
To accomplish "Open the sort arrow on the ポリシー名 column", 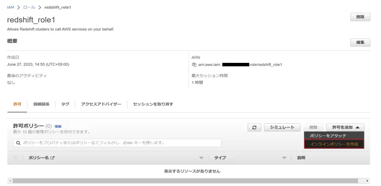I will [201, 158].
